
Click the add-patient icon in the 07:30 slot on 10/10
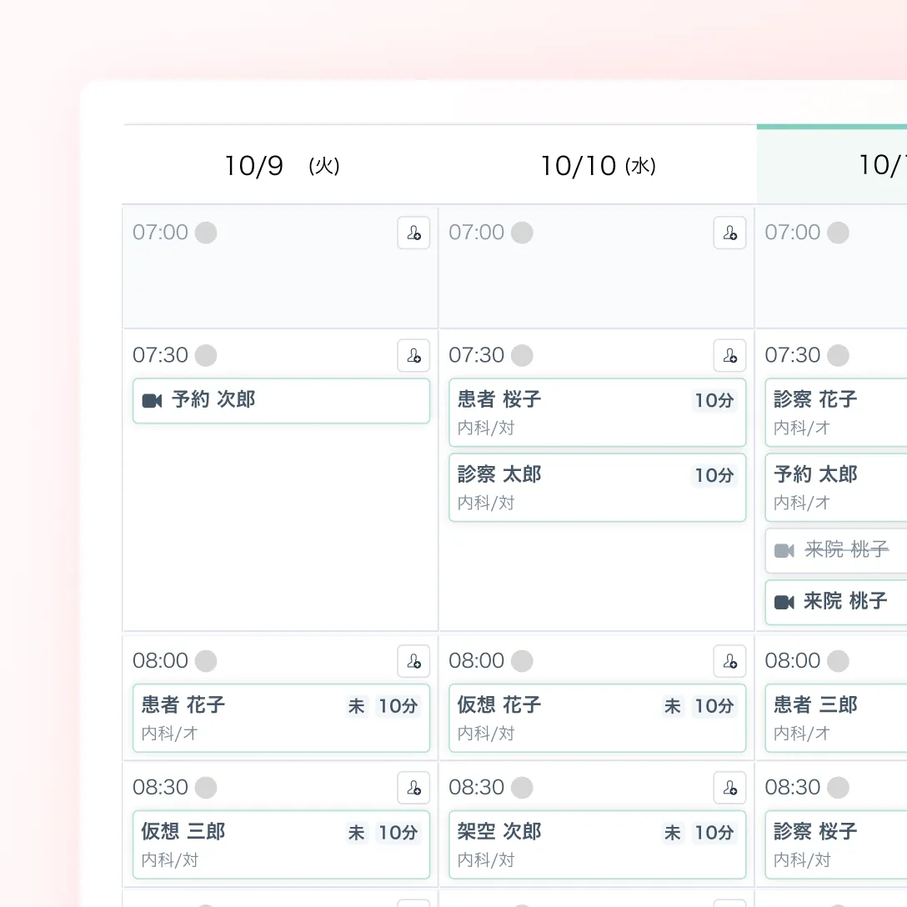point(729,355)
